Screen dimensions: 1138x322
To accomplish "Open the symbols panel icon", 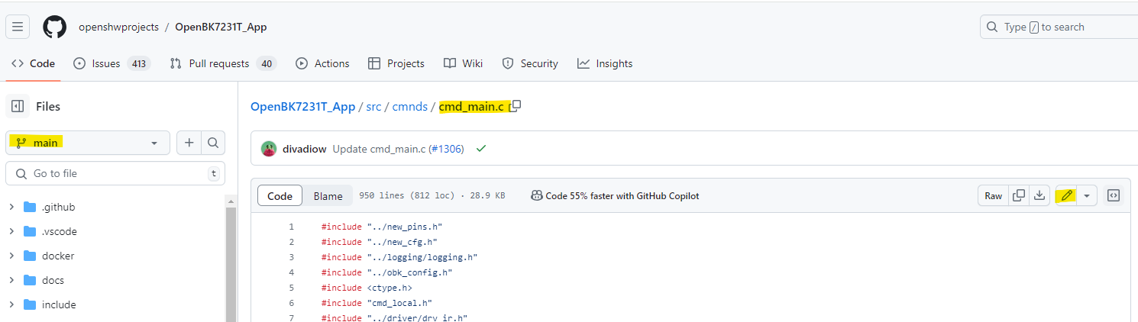I will (1114, 196).
